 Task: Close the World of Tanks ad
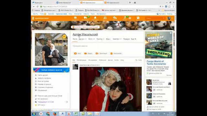(x=171, y=33)
